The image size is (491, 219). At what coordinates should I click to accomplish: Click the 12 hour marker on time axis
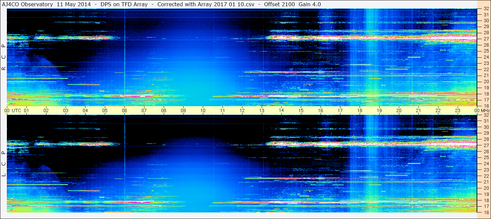pyautogui.click(x=242, y=110)
